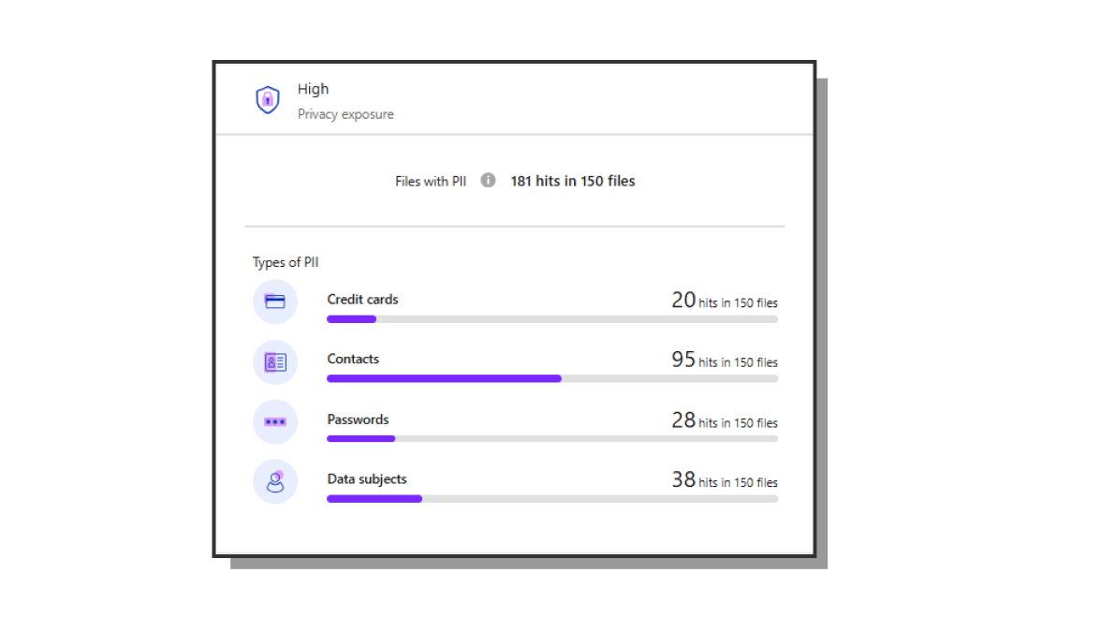Click the Data subjects person icon
Image resolution: width=1101 pixels, height=618 pixels.
(274, 482)
